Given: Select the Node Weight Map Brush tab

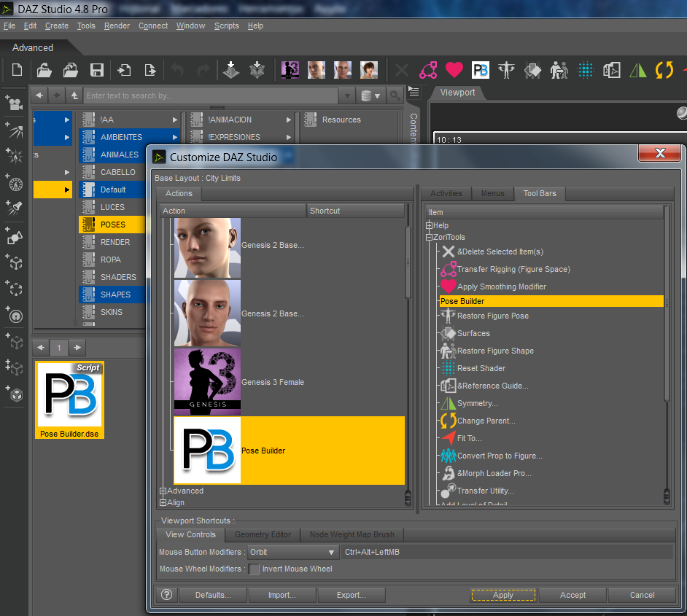Looking at the screenshot, I should (x=352, y=534).
